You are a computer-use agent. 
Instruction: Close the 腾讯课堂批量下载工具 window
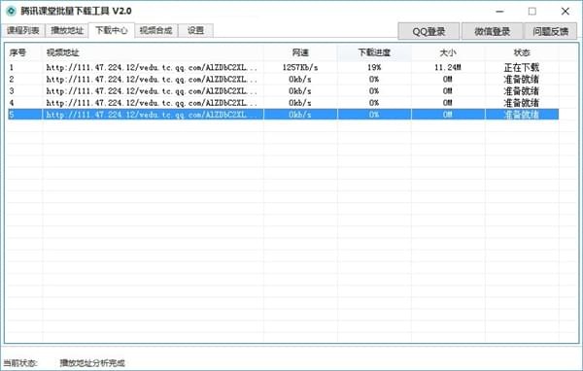pos(566,11)
